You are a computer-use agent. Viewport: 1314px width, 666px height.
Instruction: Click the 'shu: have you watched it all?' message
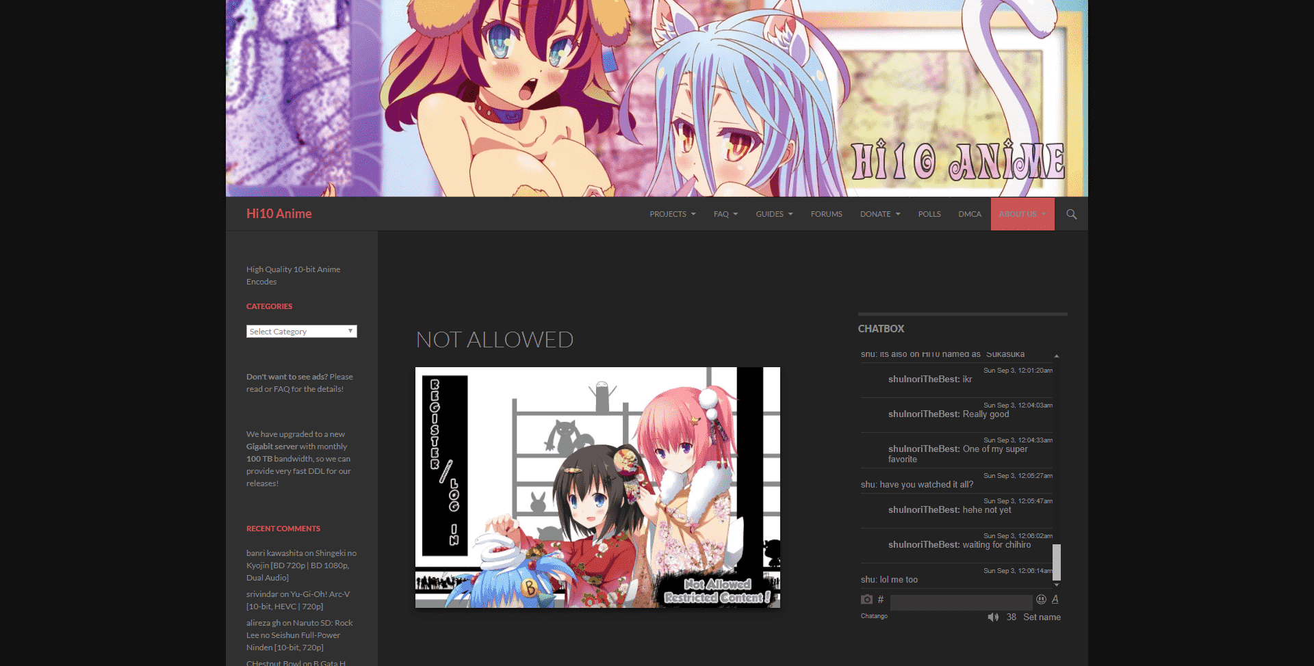click(x=917, y=485)
